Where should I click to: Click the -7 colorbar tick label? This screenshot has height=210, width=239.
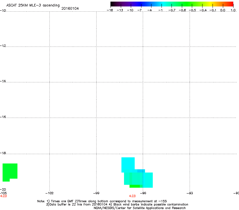tap(140, 10)
